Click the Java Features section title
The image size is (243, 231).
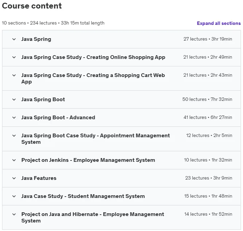[x=39, y=178]
